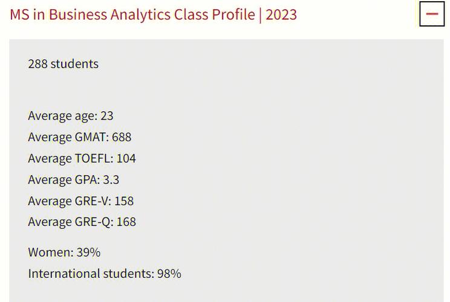Click the Average GRE-V: 158 line
Image resolution: width=450 pixels, height=302 pixels.
click(80, 201)
